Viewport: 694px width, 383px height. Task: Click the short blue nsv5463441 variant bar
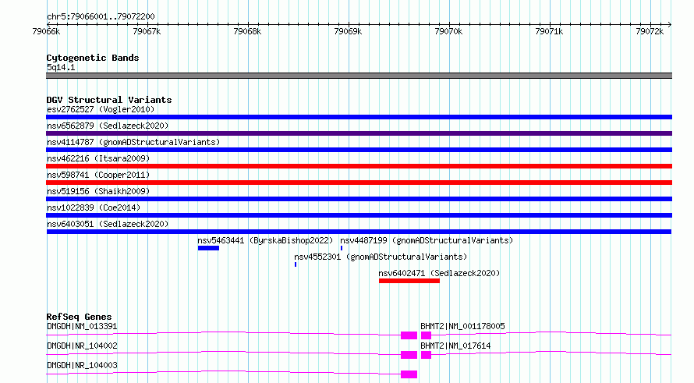click(x=208, y=248)
